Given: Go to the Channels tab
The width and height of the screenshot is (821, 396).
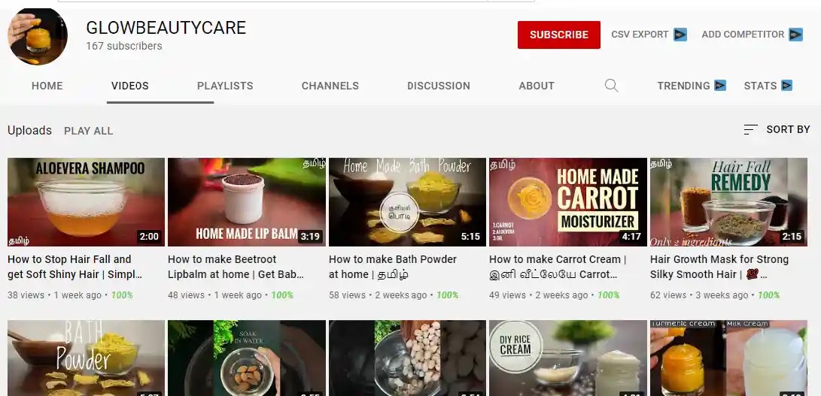Looking at the screenshot, I should 330,86.
